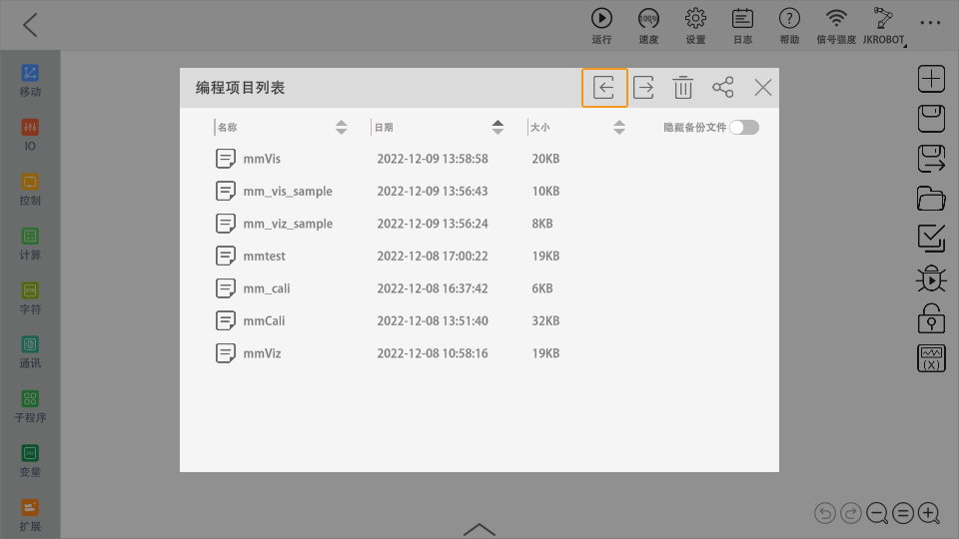Screen dimensions: 959x539
Task: Open the 计算 calculation category
Action: point(30,244)
